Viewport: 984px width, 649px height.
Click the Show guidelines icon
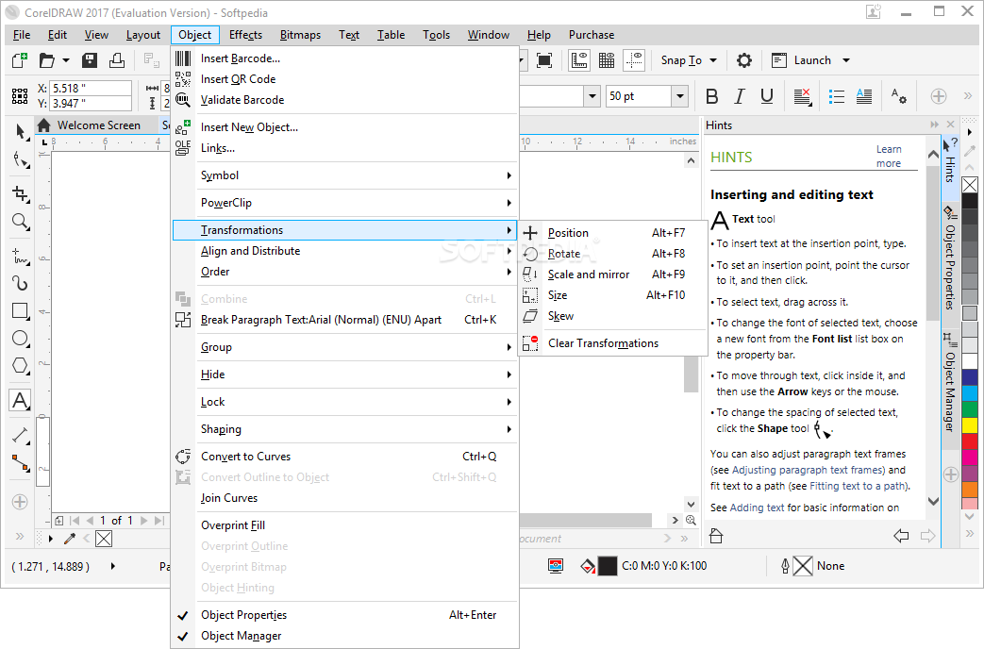pyautogui.click(x=634, y=60)
